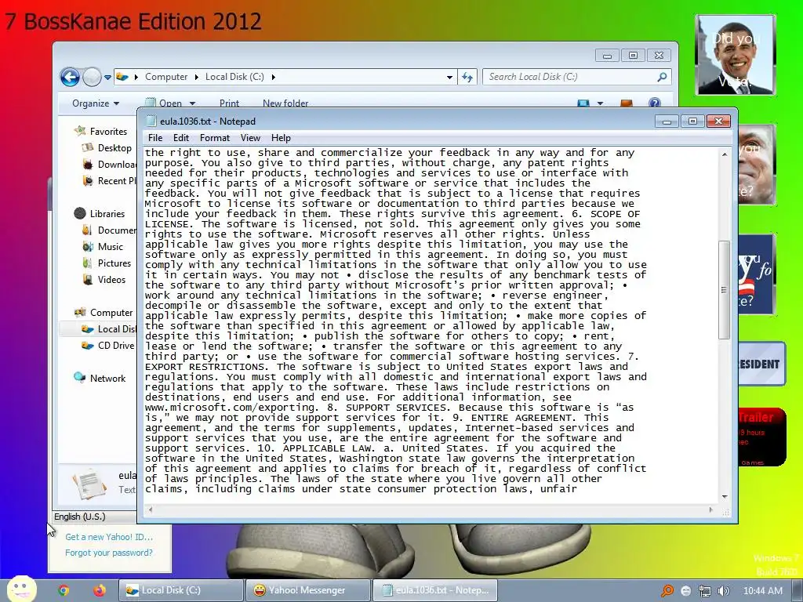The image size is (803, 602).
Task: Expand the arrow next to Open
Action: [193, 103]
